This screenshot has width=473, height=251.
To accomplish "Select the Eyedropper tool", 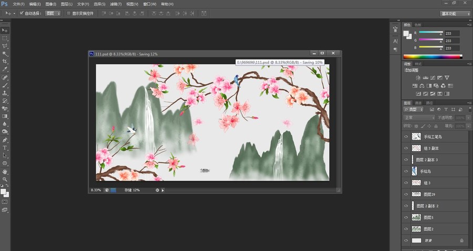I will (x=5, y=69).
